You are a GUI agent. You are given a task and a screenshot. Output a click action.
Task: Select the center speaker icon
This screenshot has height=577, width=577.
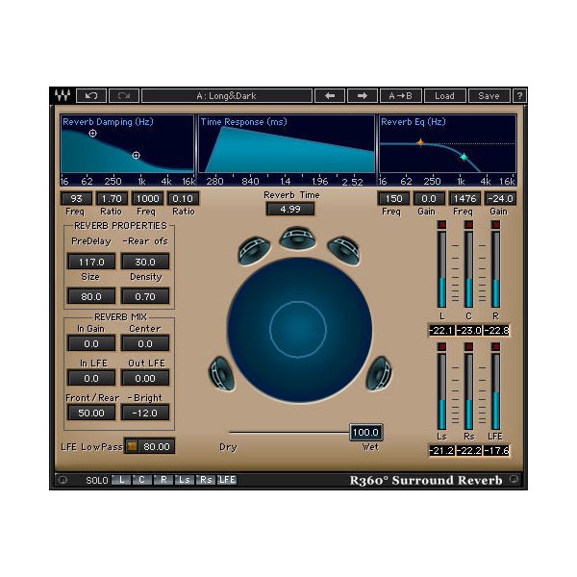point(297,238)
